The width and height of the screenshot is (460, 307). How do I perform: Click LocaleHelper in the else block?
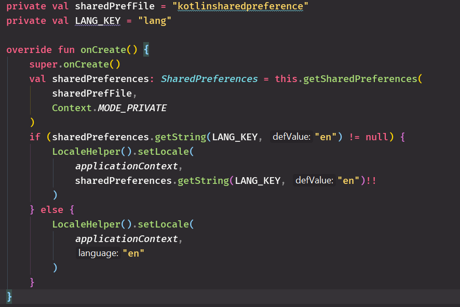[86, 224]
